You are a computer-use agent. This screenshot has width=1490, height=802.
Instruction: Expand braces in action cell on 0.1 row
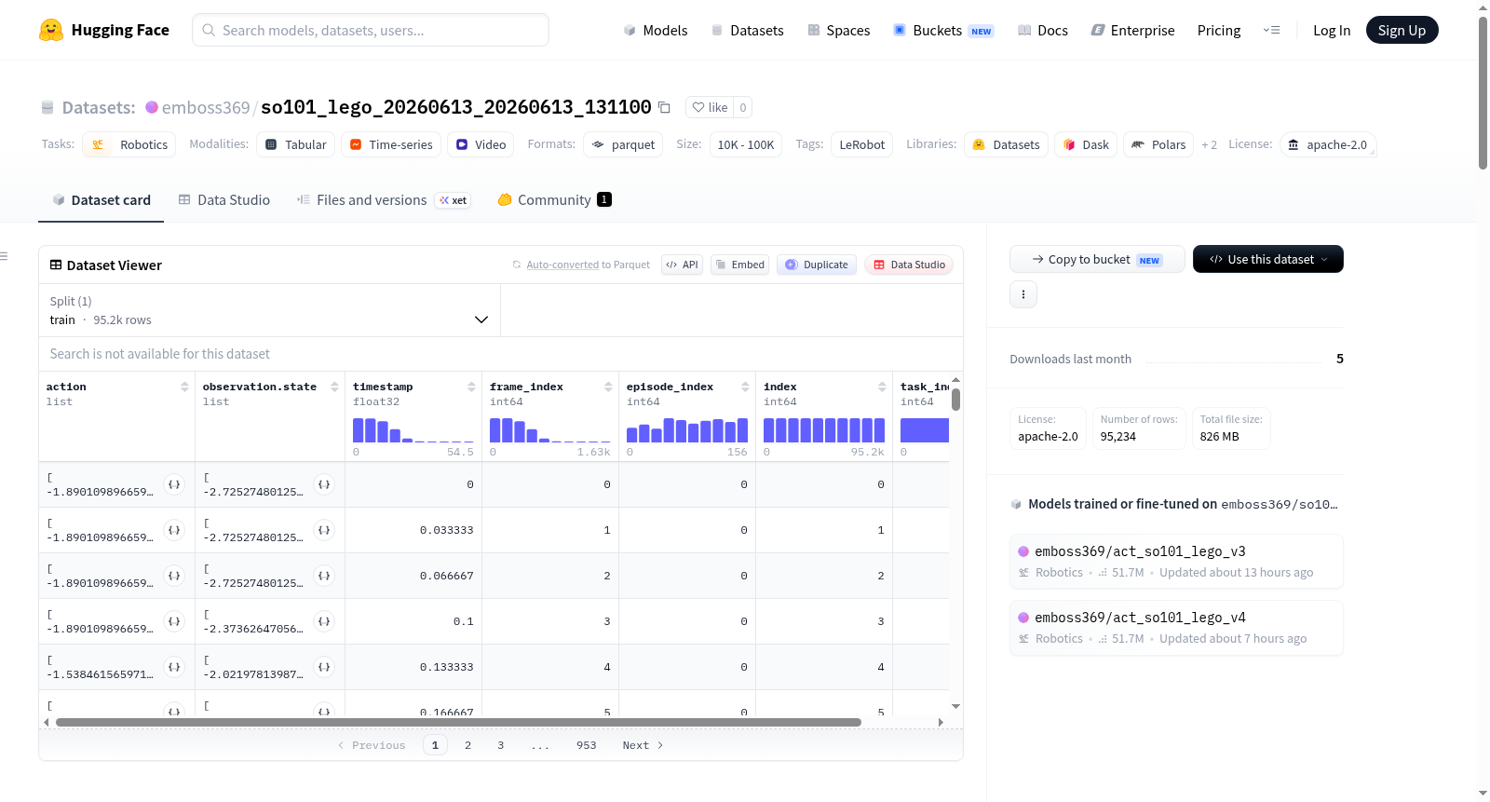(x=174, y=621)
